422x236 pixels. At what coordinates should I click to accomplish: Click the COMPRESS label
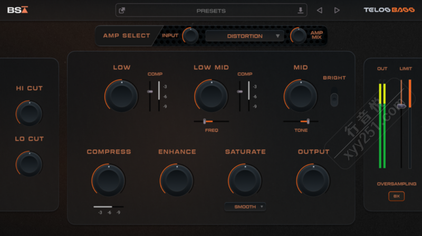click(x=109, y=152)
